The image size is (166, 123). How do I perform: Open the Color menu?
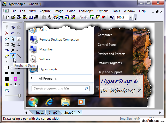[71, 11]
